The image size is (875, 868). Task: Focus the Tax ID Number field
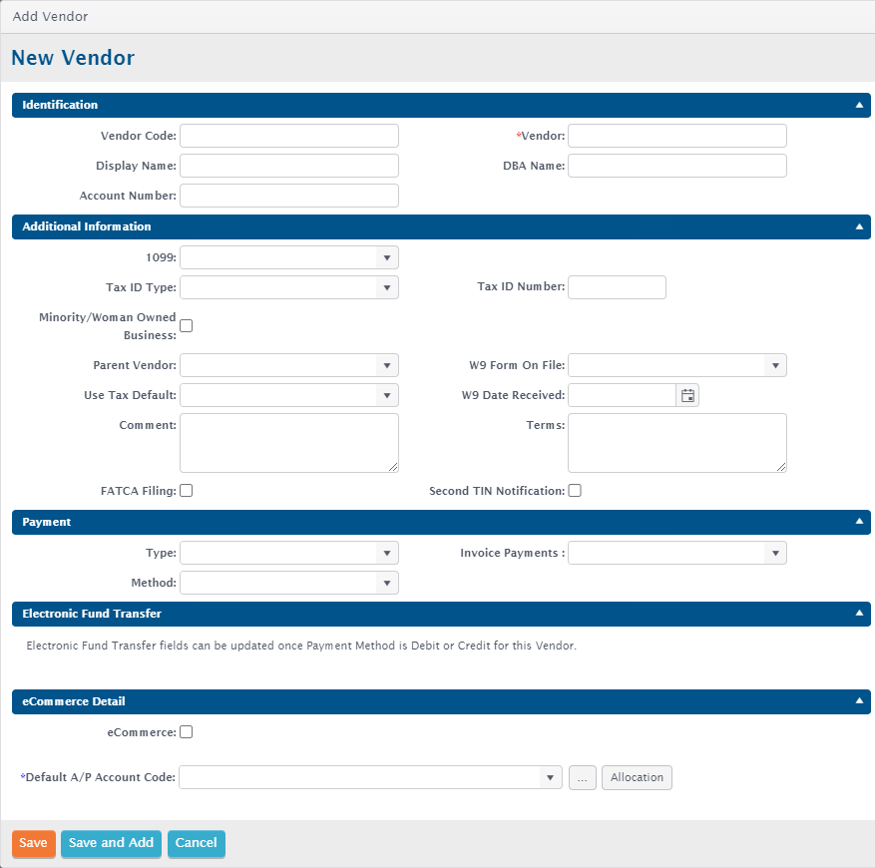[x=618, y=287]
